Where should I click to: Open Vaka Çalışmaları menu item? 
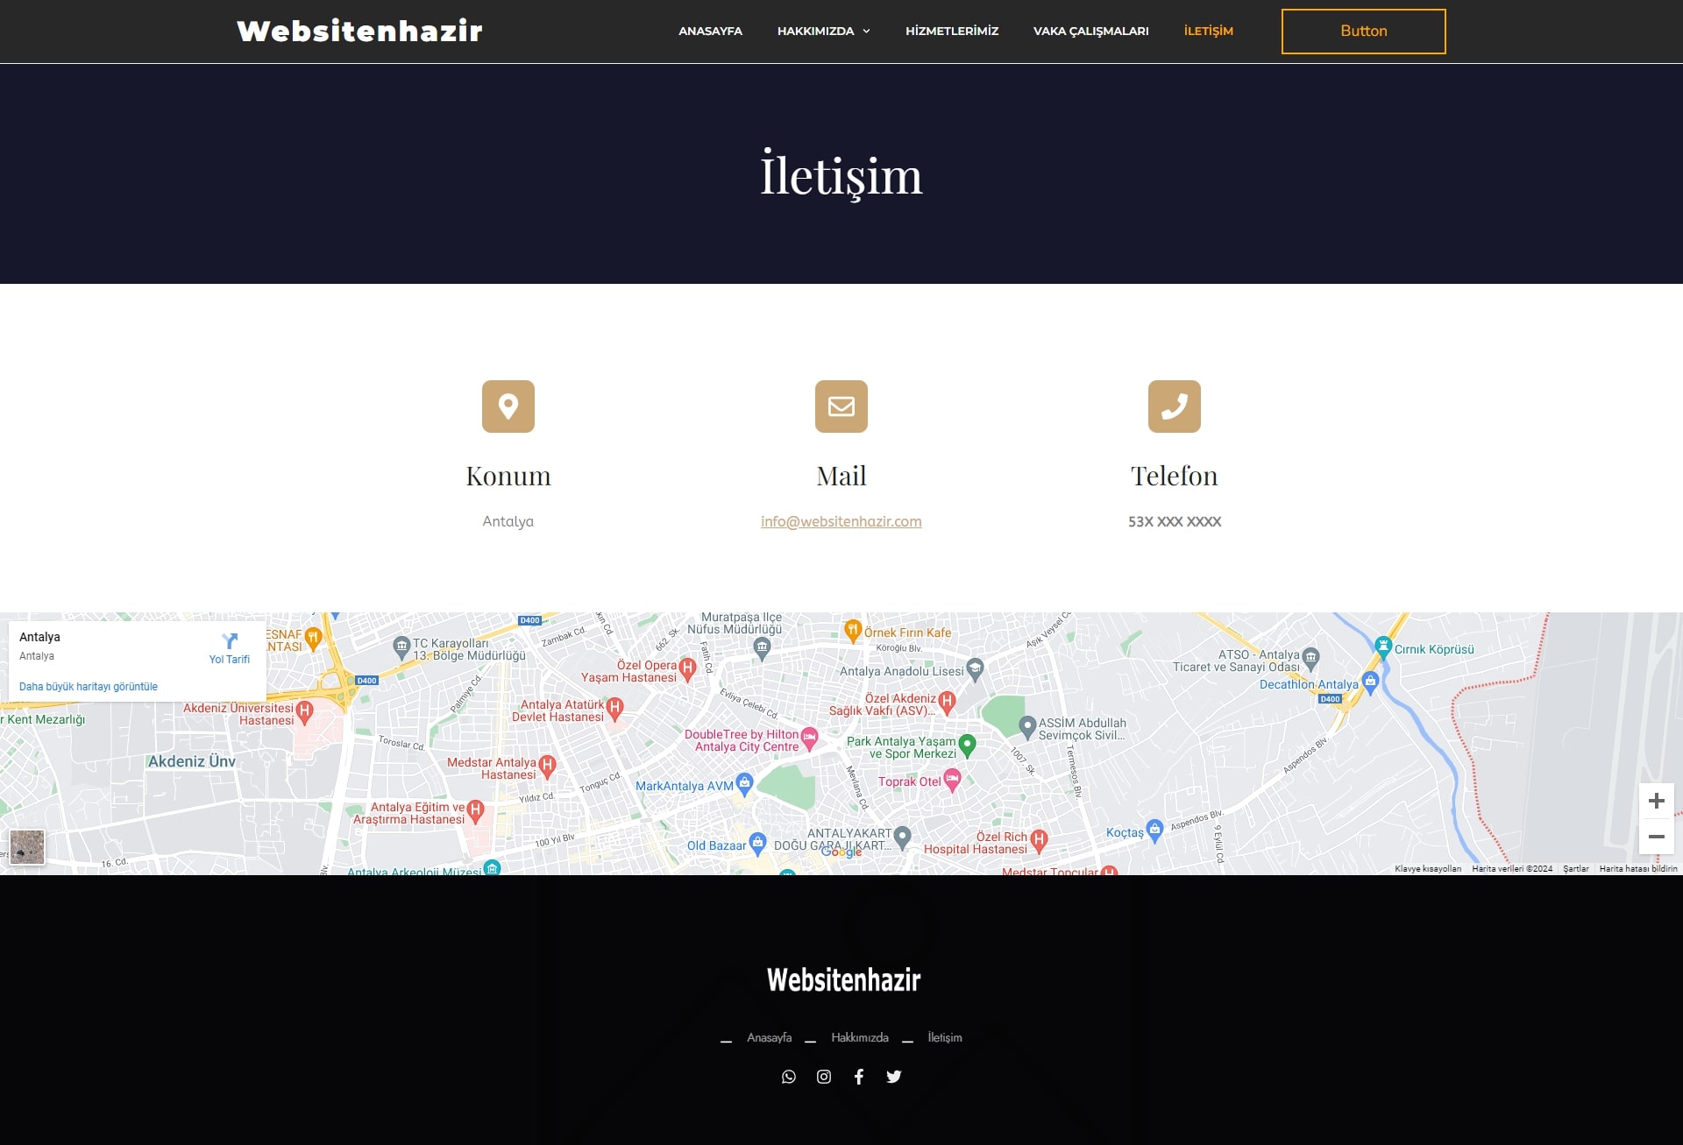[x=1090, y=31]
